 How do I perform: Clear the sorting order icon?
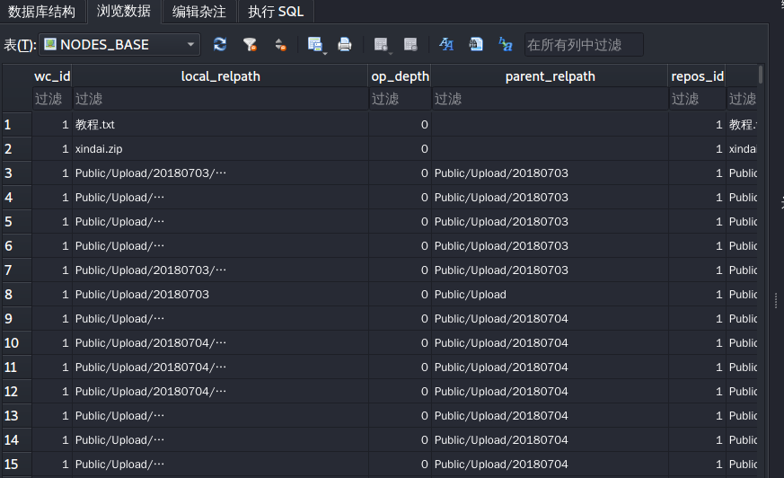pyautogui.click(x=280, y=45)
